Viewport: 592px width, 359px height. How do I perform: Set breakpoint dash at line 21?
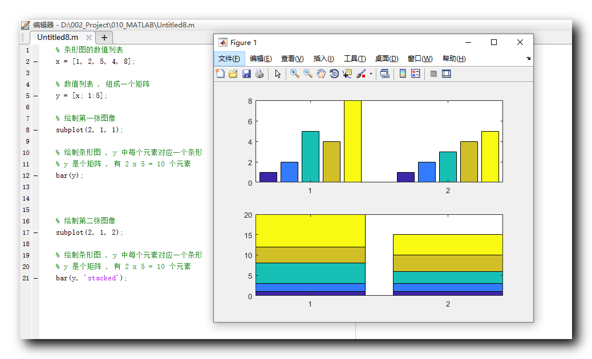tap(35, 278)
